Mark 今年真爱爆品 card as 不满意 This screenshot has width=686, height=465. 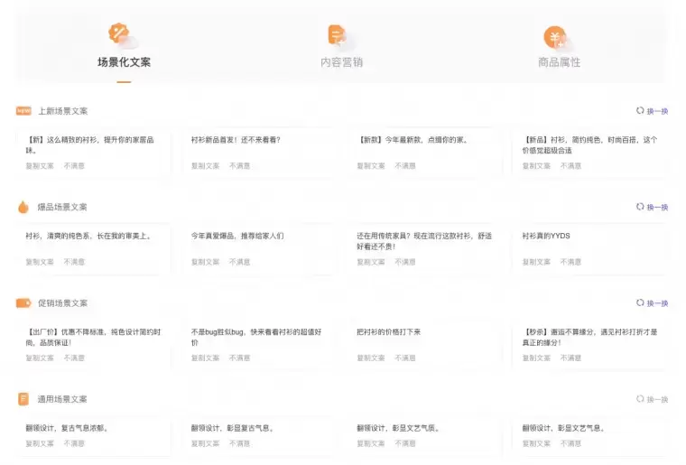pos(240,262)
